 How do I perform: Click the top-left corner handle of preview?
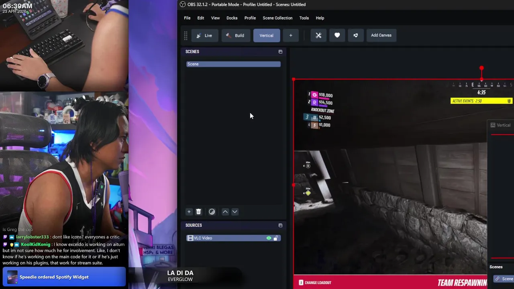click(294, 79)
